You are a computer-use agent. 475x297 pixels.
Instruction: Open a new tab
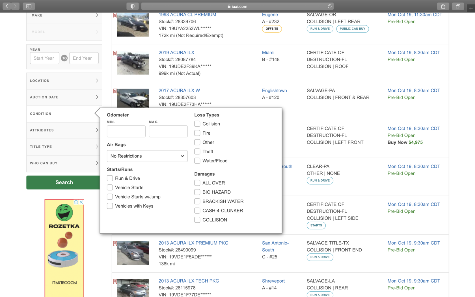tap(471, 8)
